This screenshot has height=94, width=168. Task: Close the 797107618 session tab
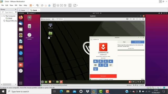tap(53, 19)
